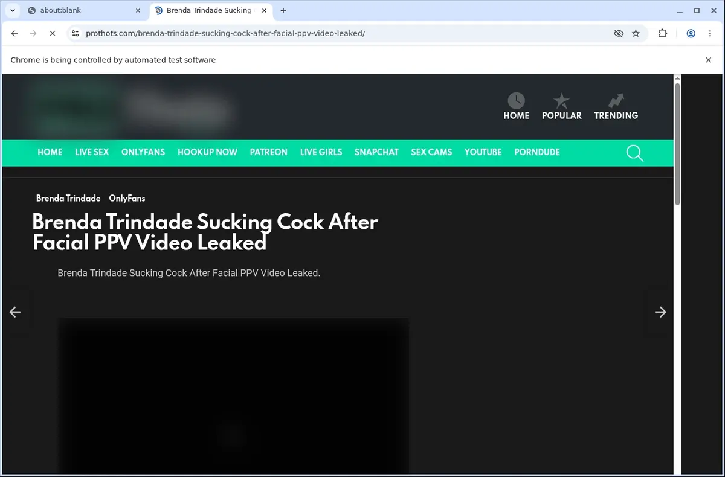
Task: Open the Chrome three-dot menu
Action: 709,33
